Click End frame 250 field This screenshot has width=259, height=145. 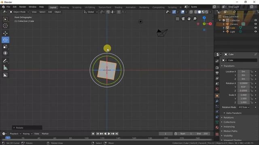202,134
